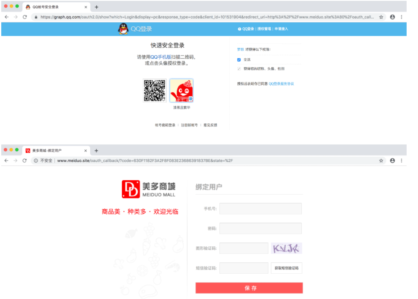Open the QQ登录 link in the blue header
418x299 pixels.
[x=248, y=29]
